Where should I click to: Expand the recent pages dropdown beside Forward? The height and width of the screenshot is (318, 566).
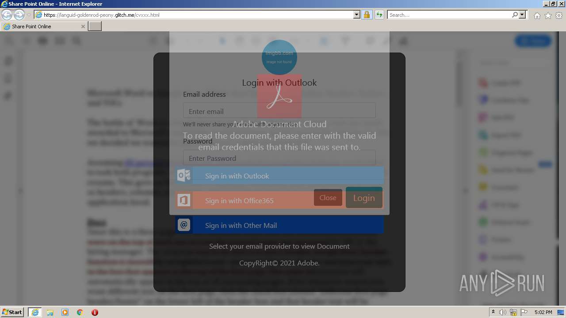click(29, 15)
